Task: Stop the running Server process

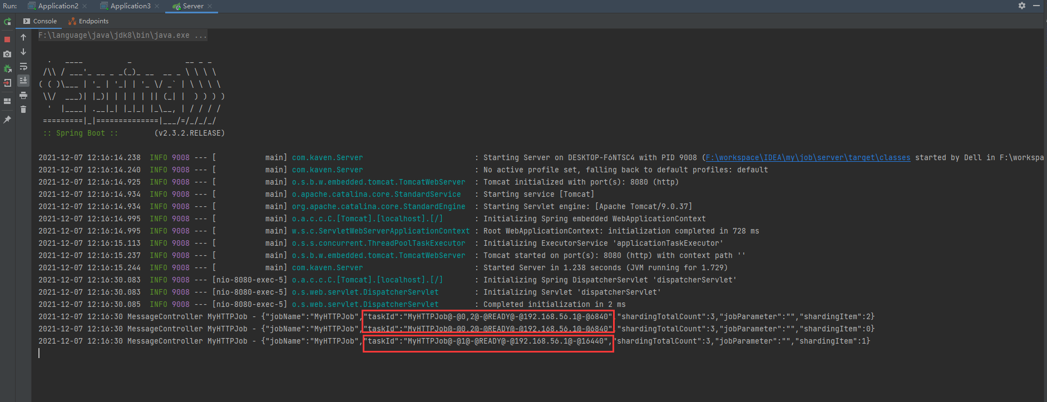Action: (7, 39)
